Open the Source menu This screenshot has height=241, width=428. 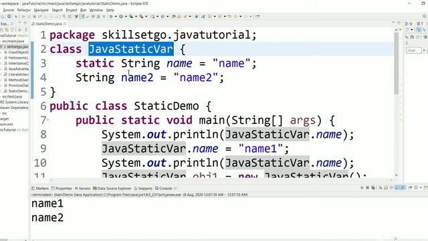tap(8, 10)
